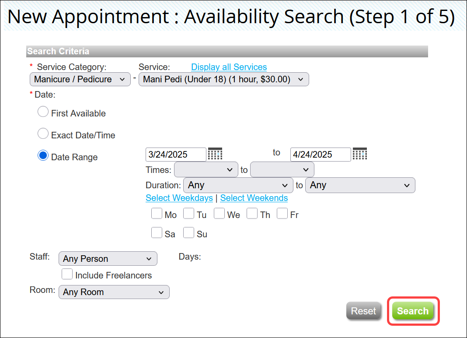This screenshot has width=467, height=338.
Task: Click the gray Reset button
Action: pos(363,311)
